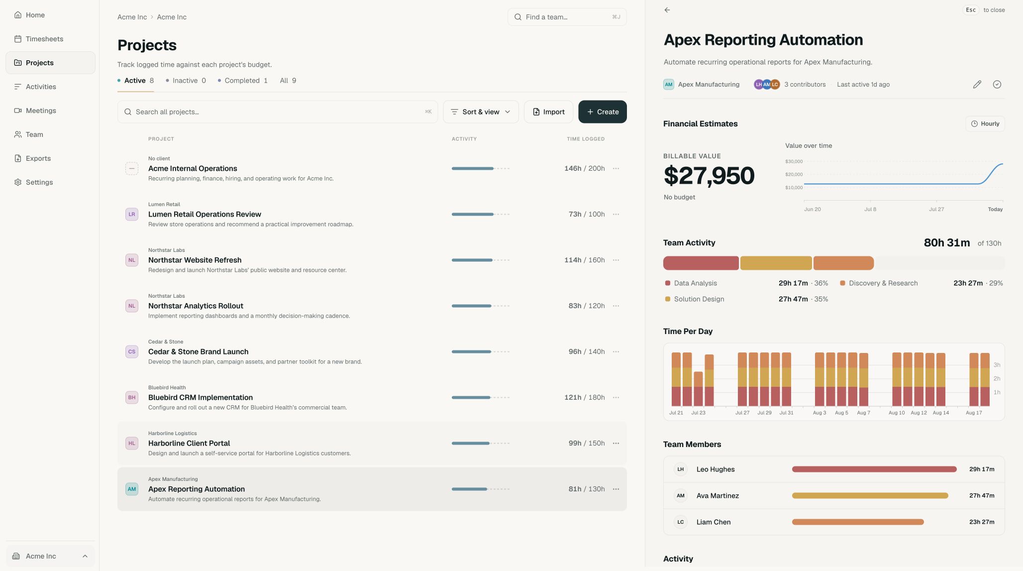Open more options for Acme Internal Operations
This screenshot has height=571, width=1023.
coord(616,168)
